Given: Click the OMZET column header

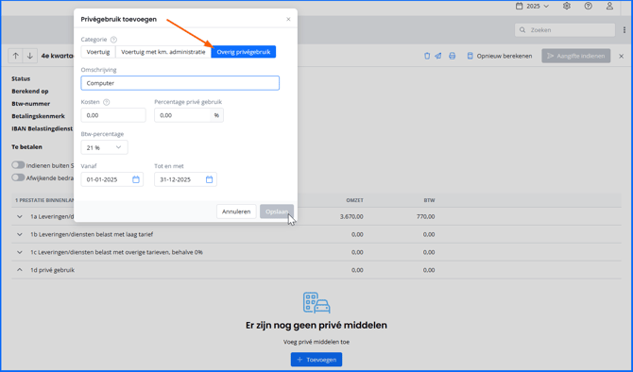Looking at the screenshot, I should [x=354, y=200].
